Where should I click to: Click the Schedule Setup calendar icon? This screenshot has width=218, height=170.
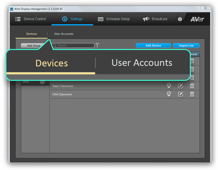[101, 19]
